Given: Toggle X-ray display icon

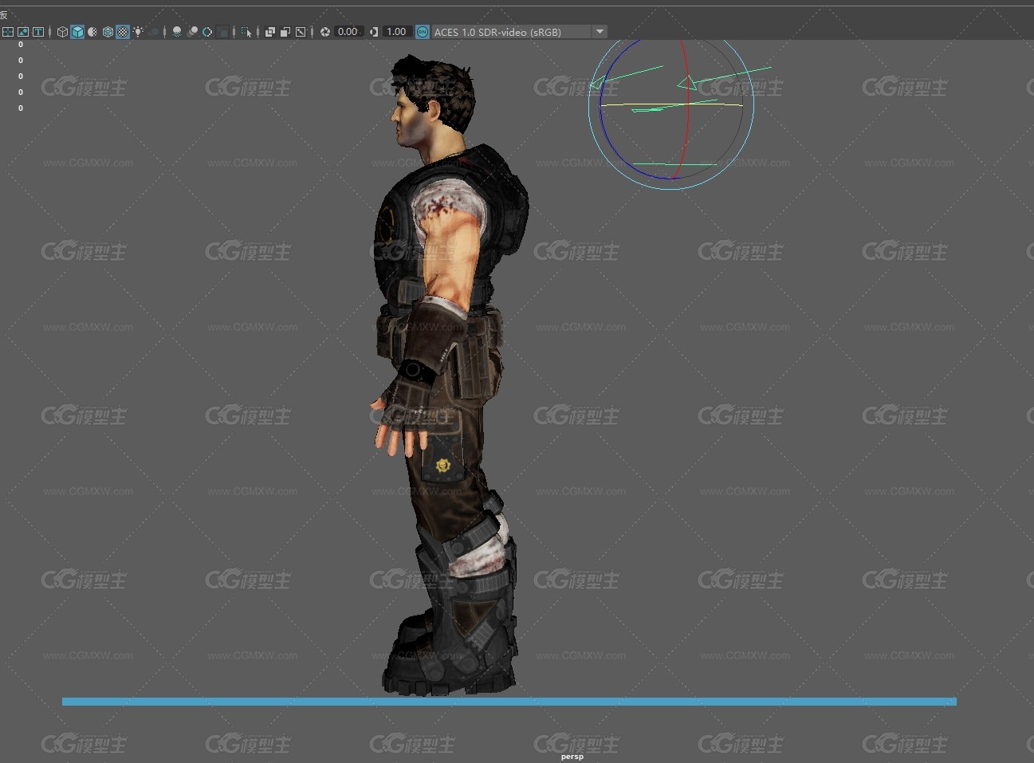Looking at the screenshot, I should pos(269,32).
